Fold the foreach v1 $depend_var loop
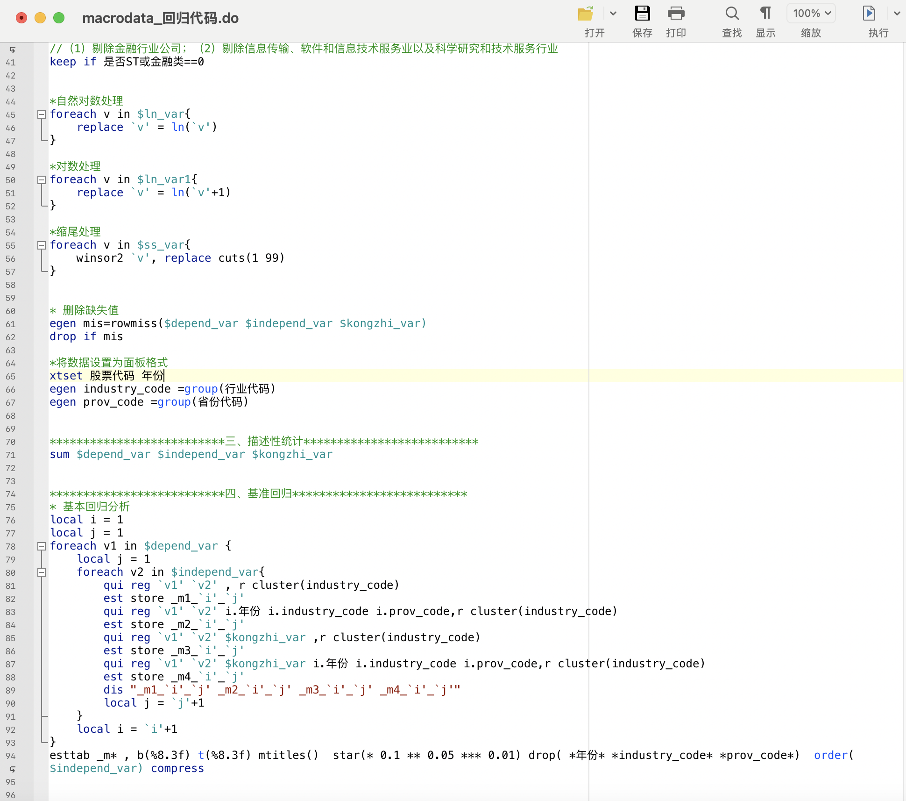906x801 pixels. [x=42, y=546]
